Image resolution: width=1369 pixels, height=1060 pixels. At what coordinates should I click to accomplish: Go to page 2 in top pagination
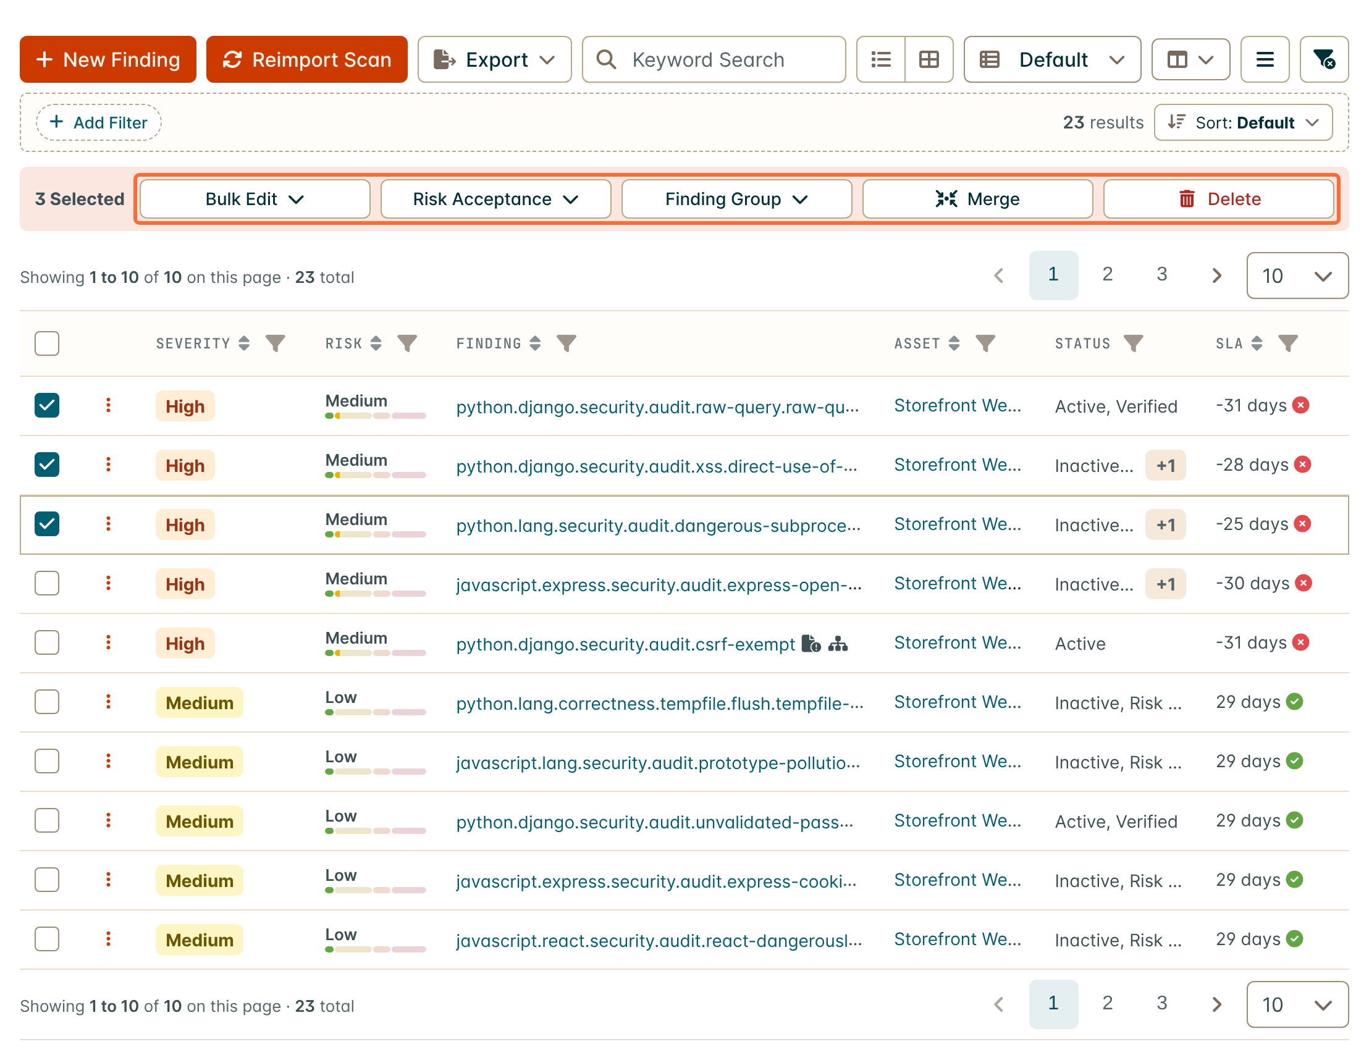pyautogui.click(x=1108, y=274)
